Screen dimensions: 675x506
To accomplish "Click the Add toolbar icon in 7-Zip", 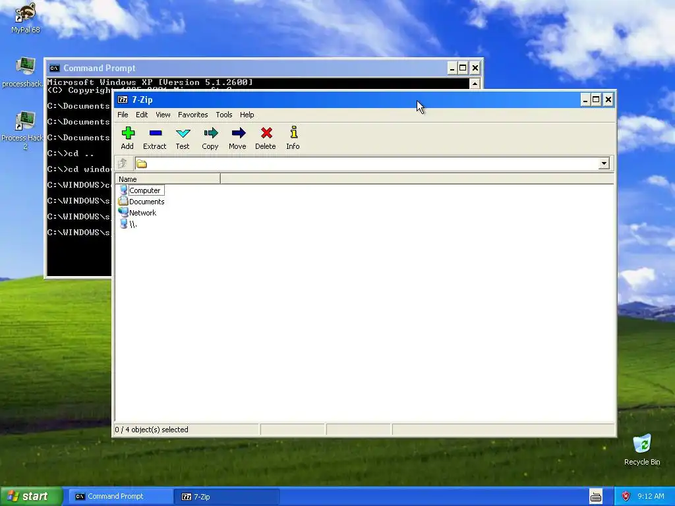I will point(128,133).
